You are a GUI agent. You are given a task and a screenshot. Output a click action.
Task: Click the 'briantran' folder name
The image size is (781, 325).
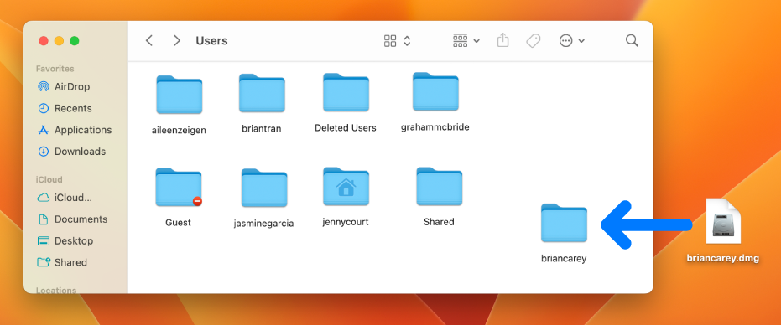pyautogui.click(x=262, y=129)
